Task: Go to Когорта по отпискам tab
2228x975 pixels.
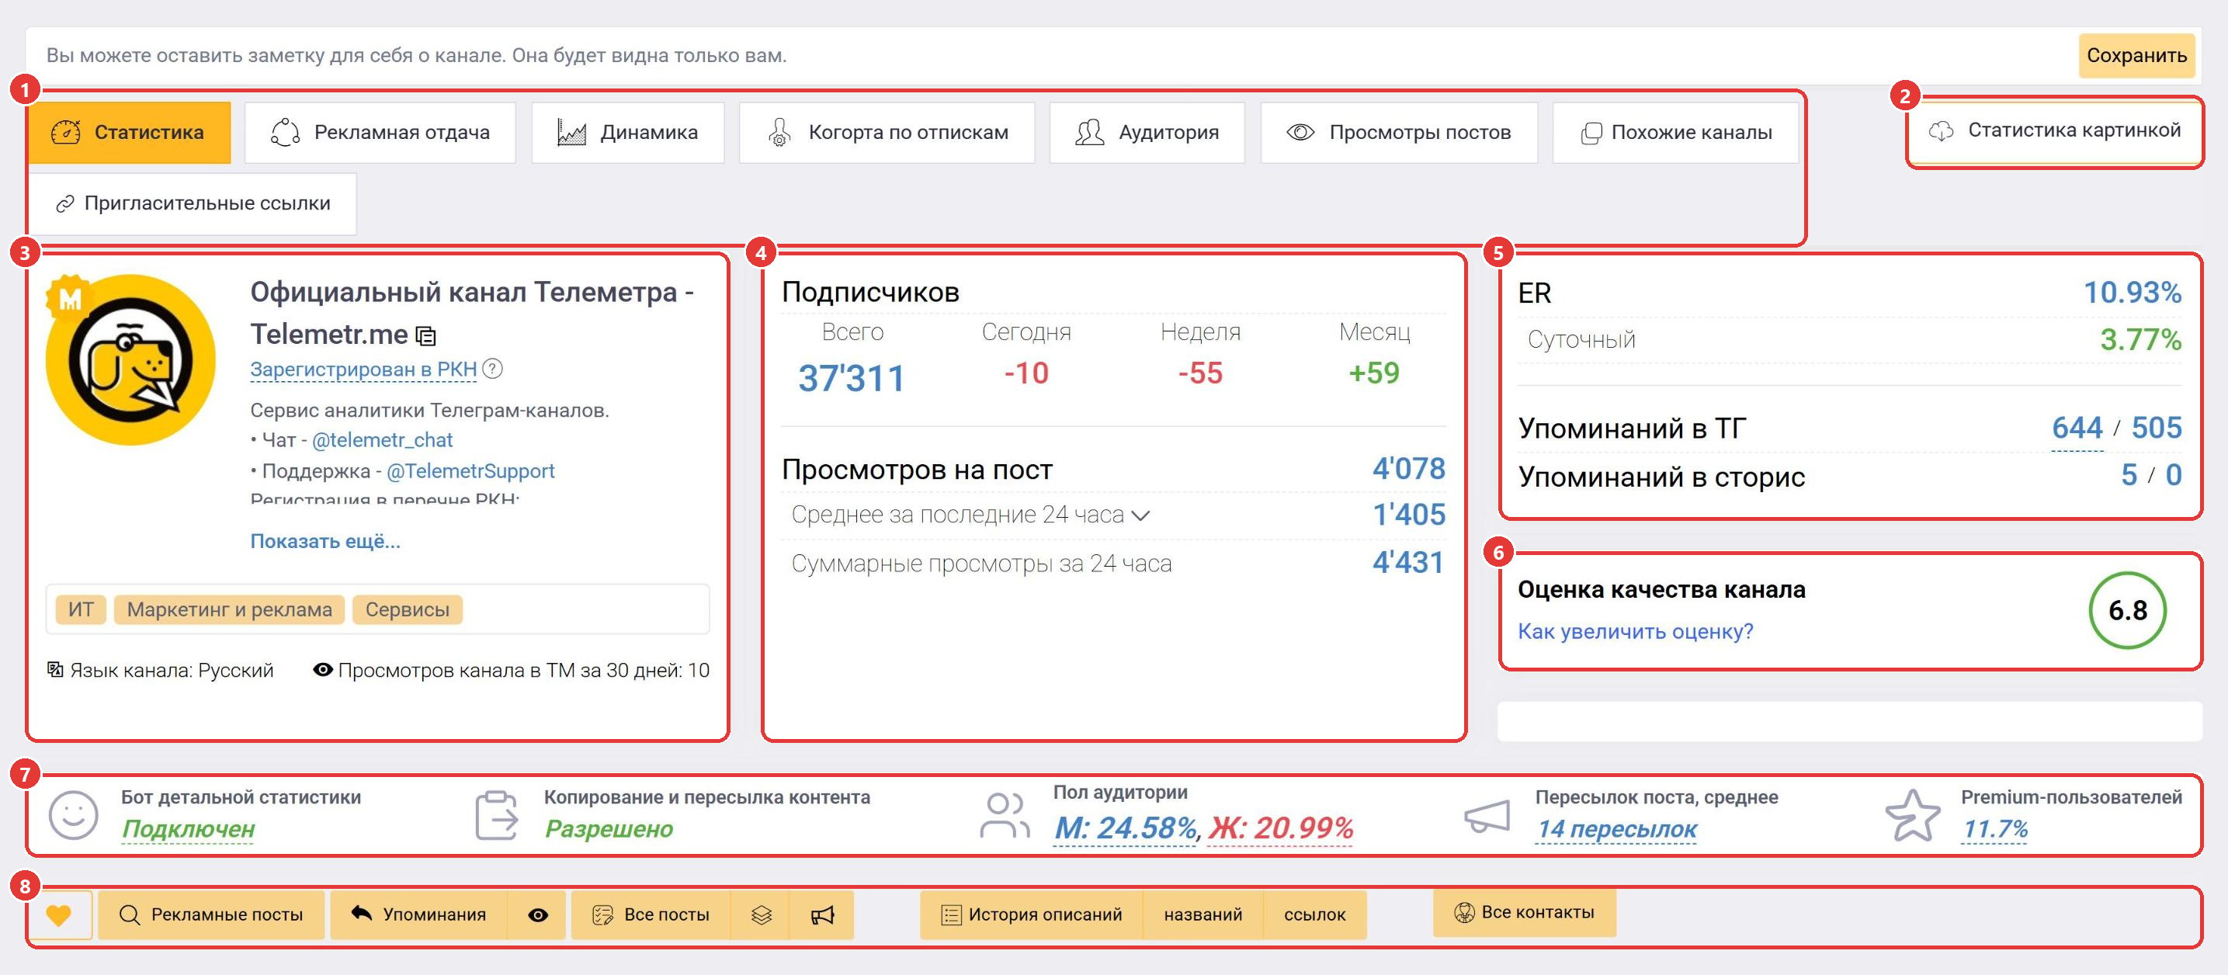Action: 887,133
